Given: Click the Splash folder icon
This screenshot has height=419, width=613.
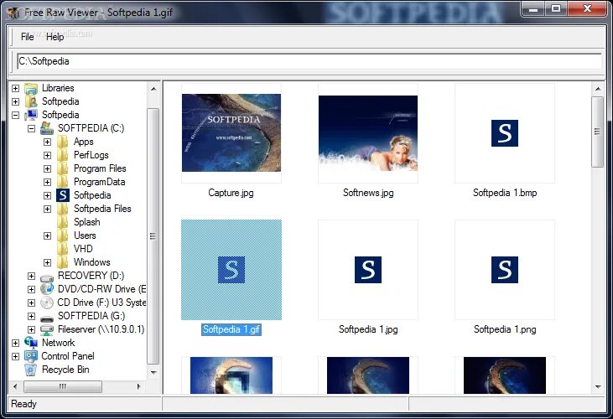Looking at the screenshot, I should (63, 222).
